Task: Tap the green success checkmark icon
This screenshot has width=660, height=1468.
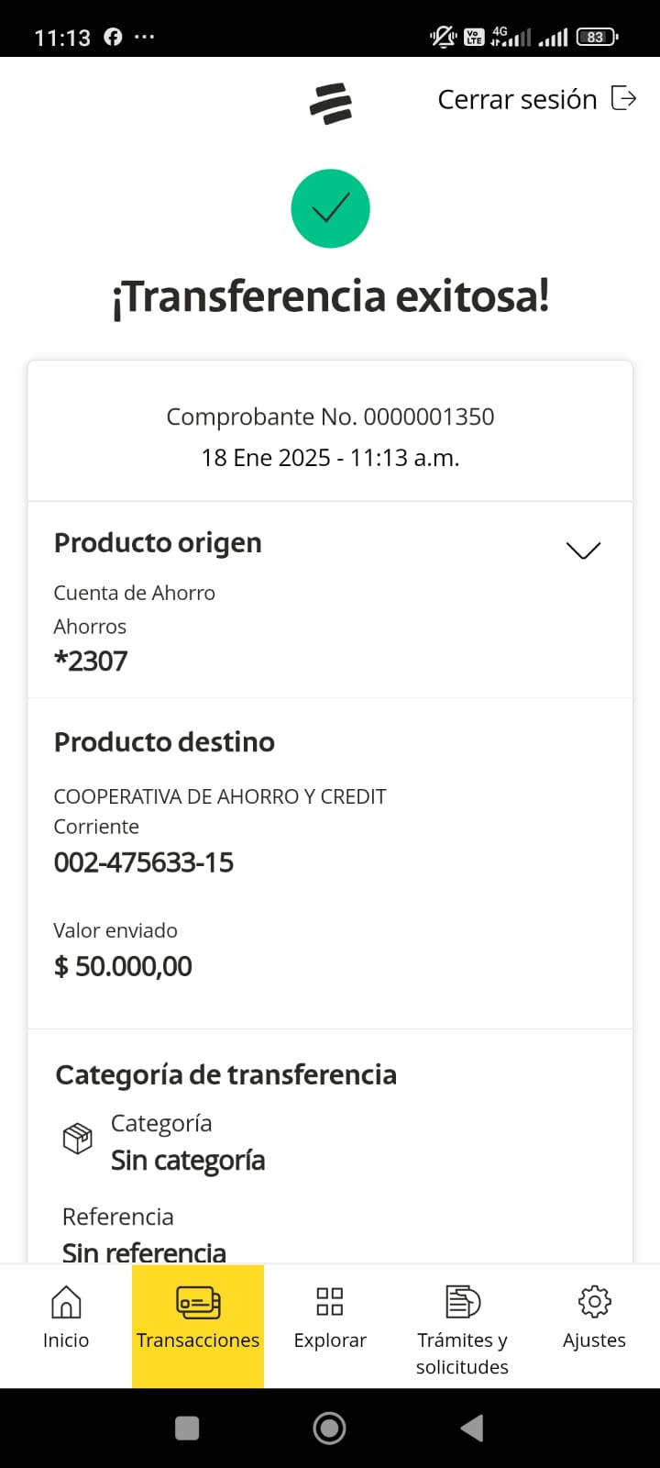Action: tap(330, 209)
